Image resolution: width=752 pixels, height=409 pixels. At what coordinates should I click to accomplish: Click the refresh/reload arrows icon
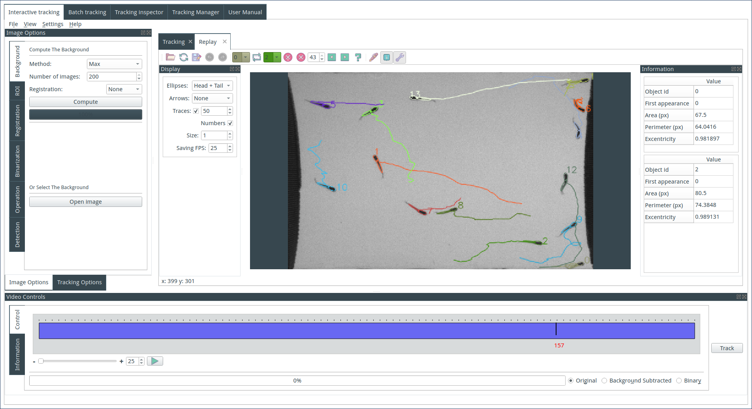[x=184, y=57]
